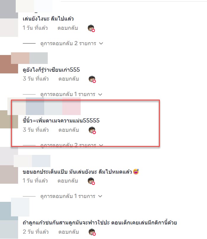Reply to 'ดูยังไงก็รู้ว่าเซียนเก่า555' comment
The width and height of the screenshot is (207, 239).
[x=69, y=79]
